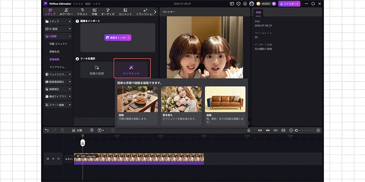The image size is (365, 182).
Task: Open the feedback message icon
Action: [238, 4]
